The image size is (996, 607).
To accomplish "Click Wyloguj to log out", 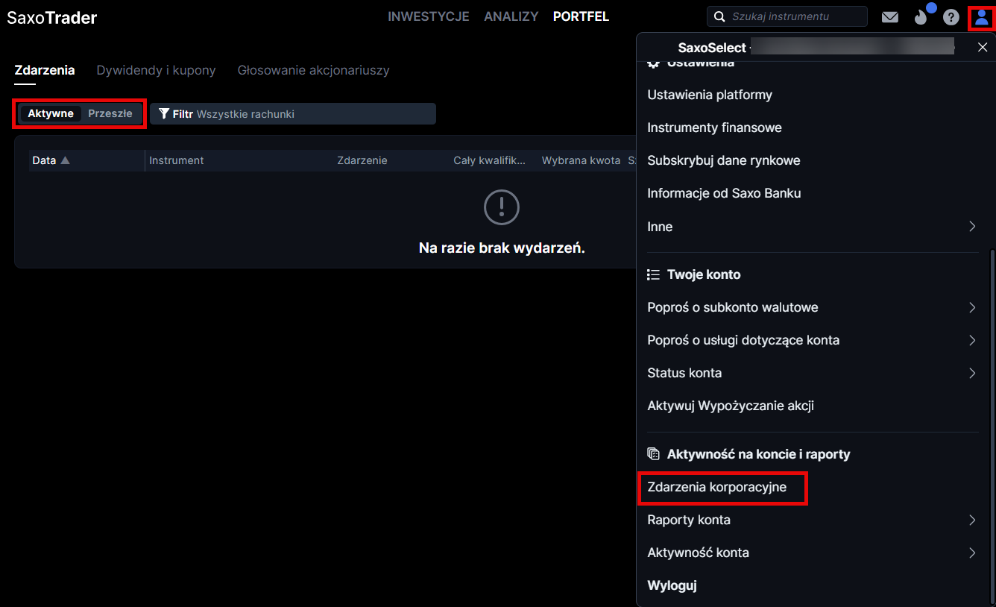I will click(x=672, y=585).
